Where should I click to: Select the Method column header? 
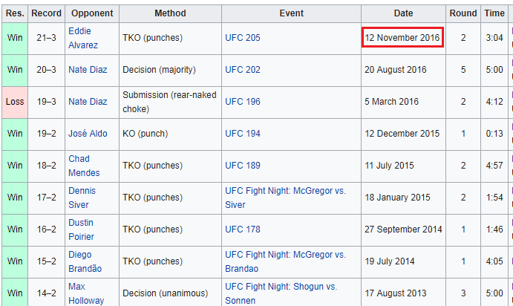(170, 13)
